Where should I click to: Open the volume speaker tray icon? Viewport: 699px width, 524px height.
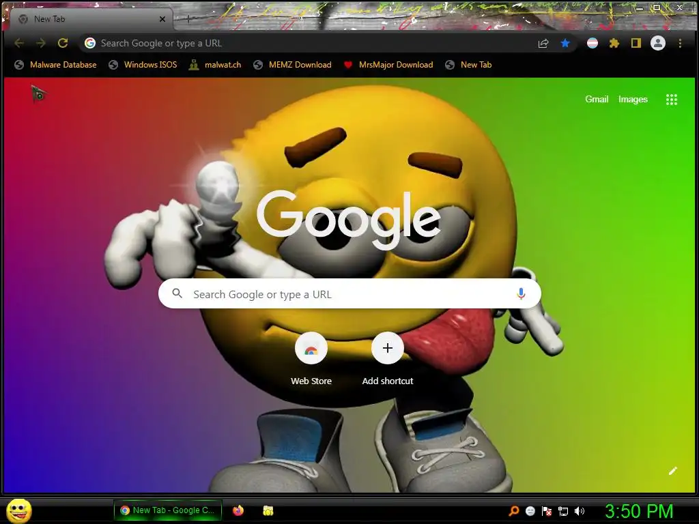pos(579,511)
